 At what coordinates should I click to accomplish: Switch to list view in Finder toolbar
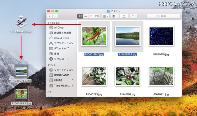tap(86, 16)
